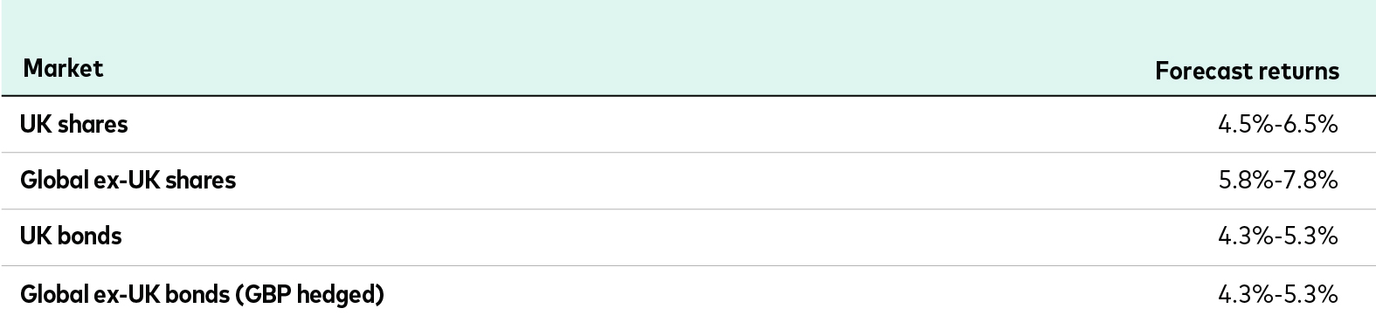Select the Global ex-UK bonds (GBP hedged) label
The height and width of the screenshot is (329, 1376).
pyautogui.click(x=203, y=294)
